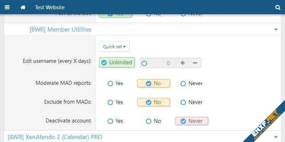Open the hamburger navigation menu
The height and width of the screenshot is (142, 285).
tap(7, 7)
